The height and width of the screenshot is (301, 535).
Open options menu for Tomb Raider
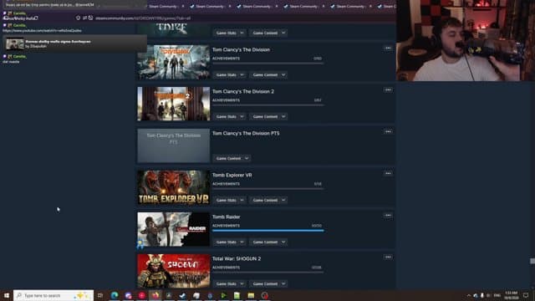tap(388, 216)
